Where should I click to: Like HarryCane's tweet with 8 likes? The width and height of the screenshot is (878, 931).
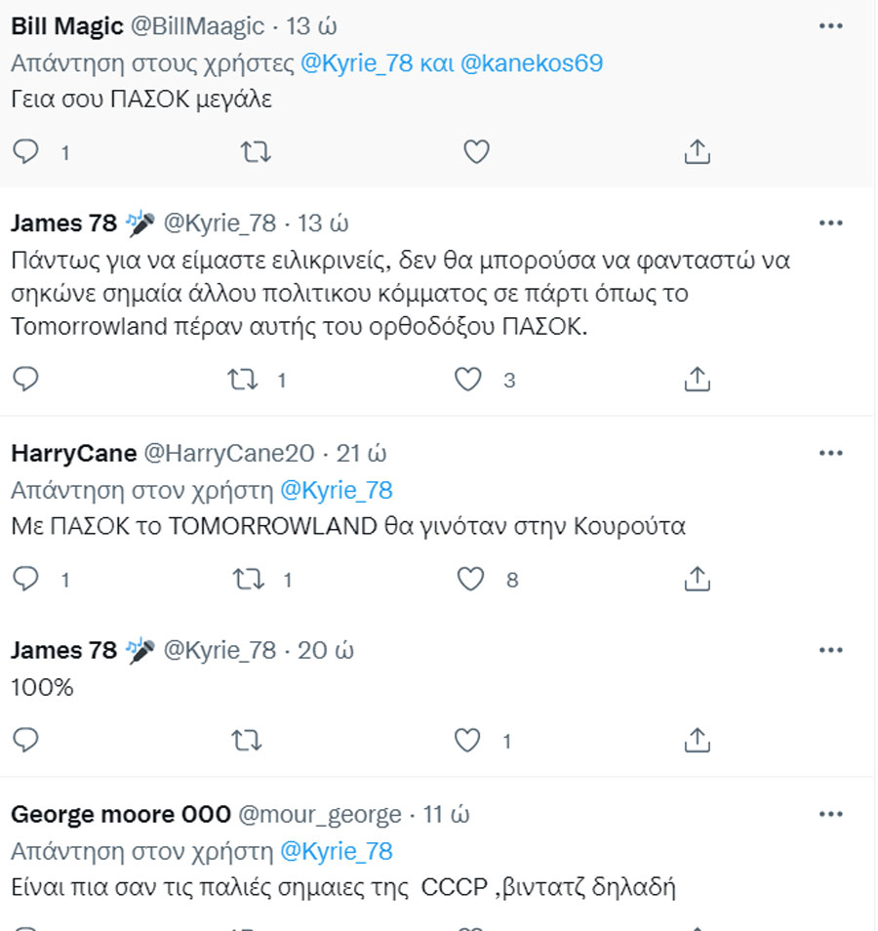pyautogui.click(x=471, y=579)
